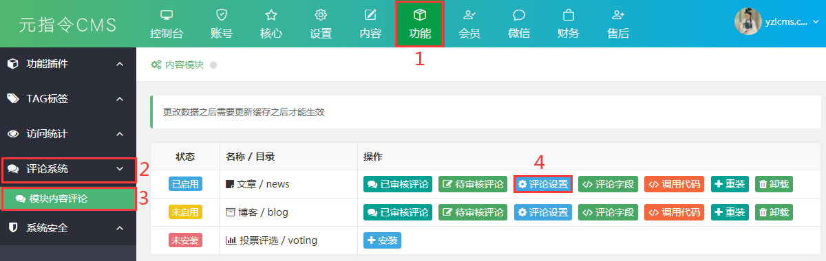Select 模块内容评论 in the sidebar
Screen dimensions: 826x261
coord(68,198)
